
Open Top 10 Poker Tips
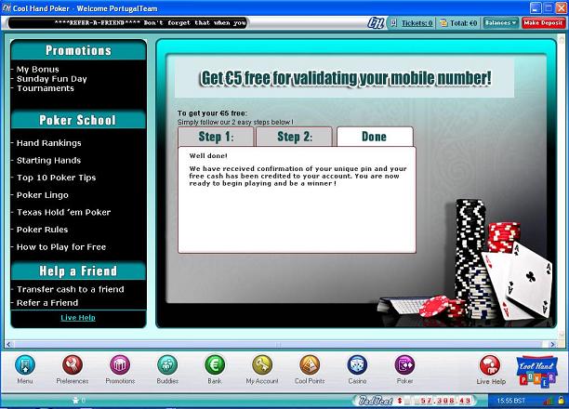[x=56, y=178]
